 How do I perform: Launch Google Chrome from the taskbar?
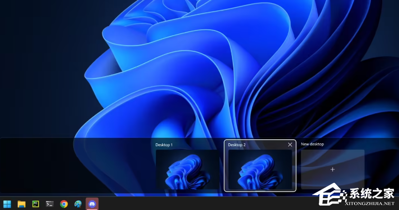point(64,204)
